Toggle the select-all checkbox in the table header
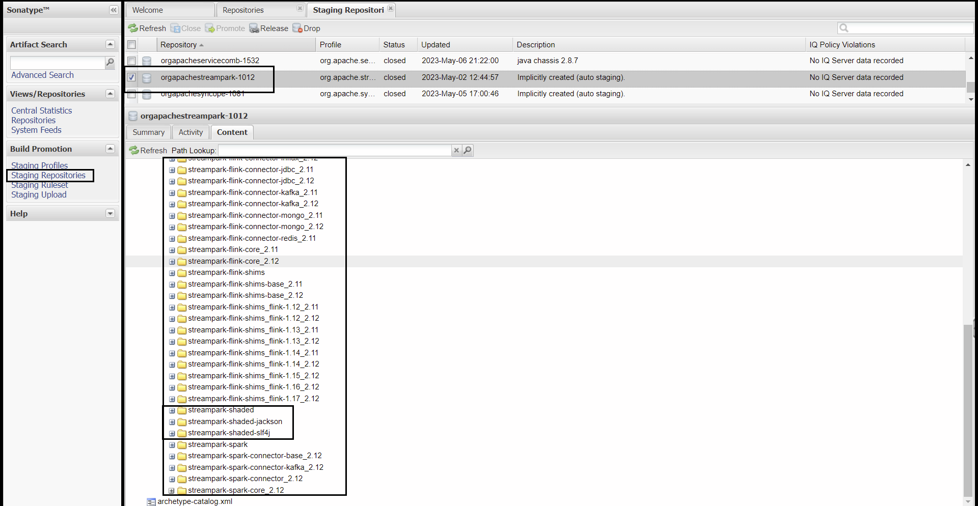 tap(131, 45)
